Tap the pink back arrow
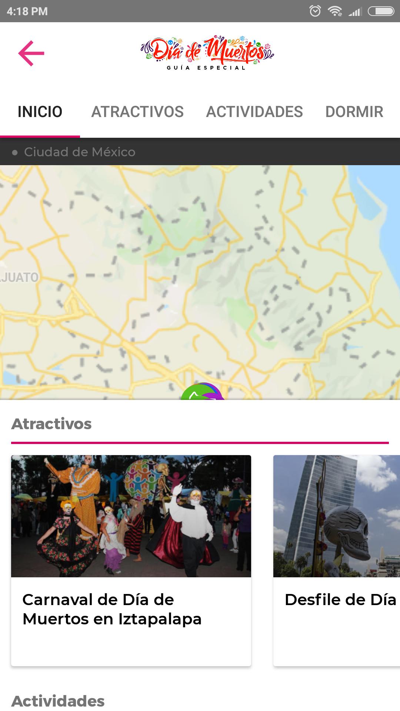 click(x=31, y=53)
